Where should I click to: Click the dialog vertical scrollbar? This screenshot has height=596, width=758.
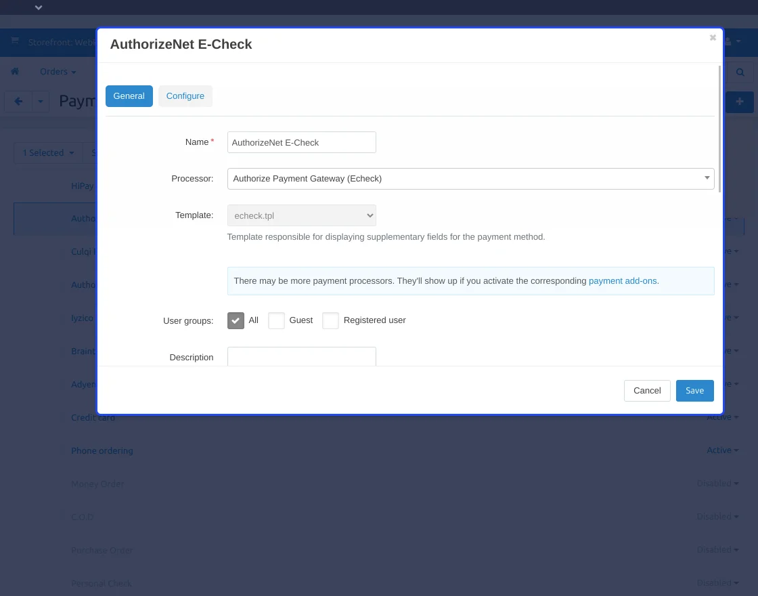(719, 129)
